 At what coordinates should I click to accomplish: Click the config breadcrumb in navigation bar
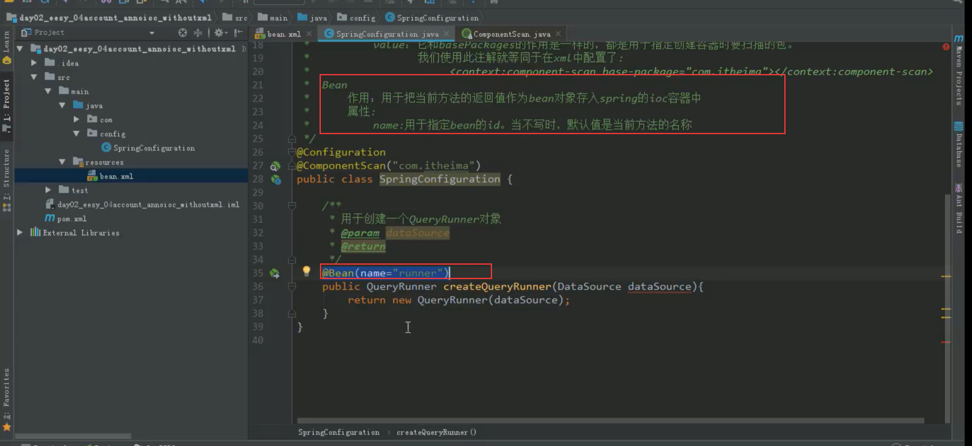362,18
